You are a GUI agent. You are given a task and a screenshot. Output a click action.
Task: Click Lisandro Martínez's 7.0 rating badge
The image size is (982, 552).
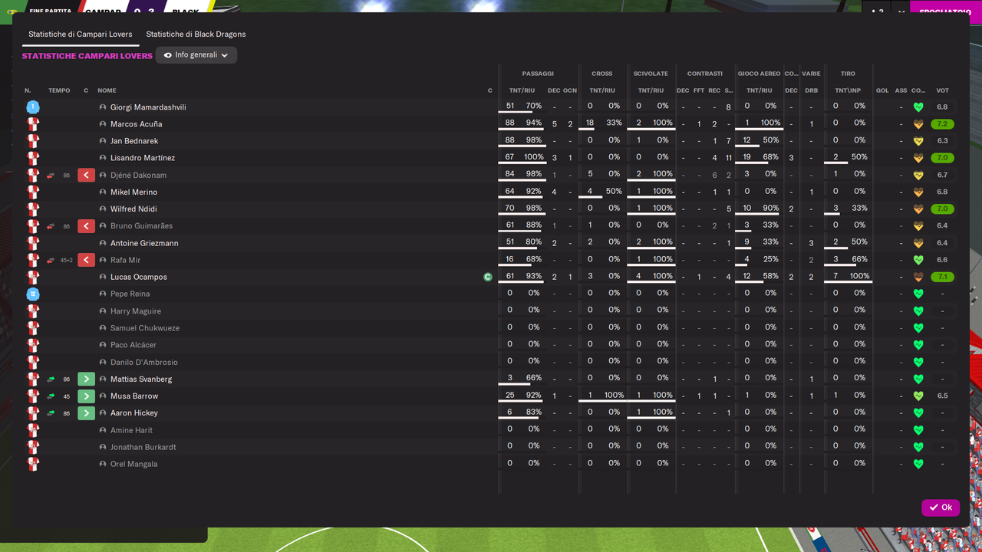(x=942, y=158)
